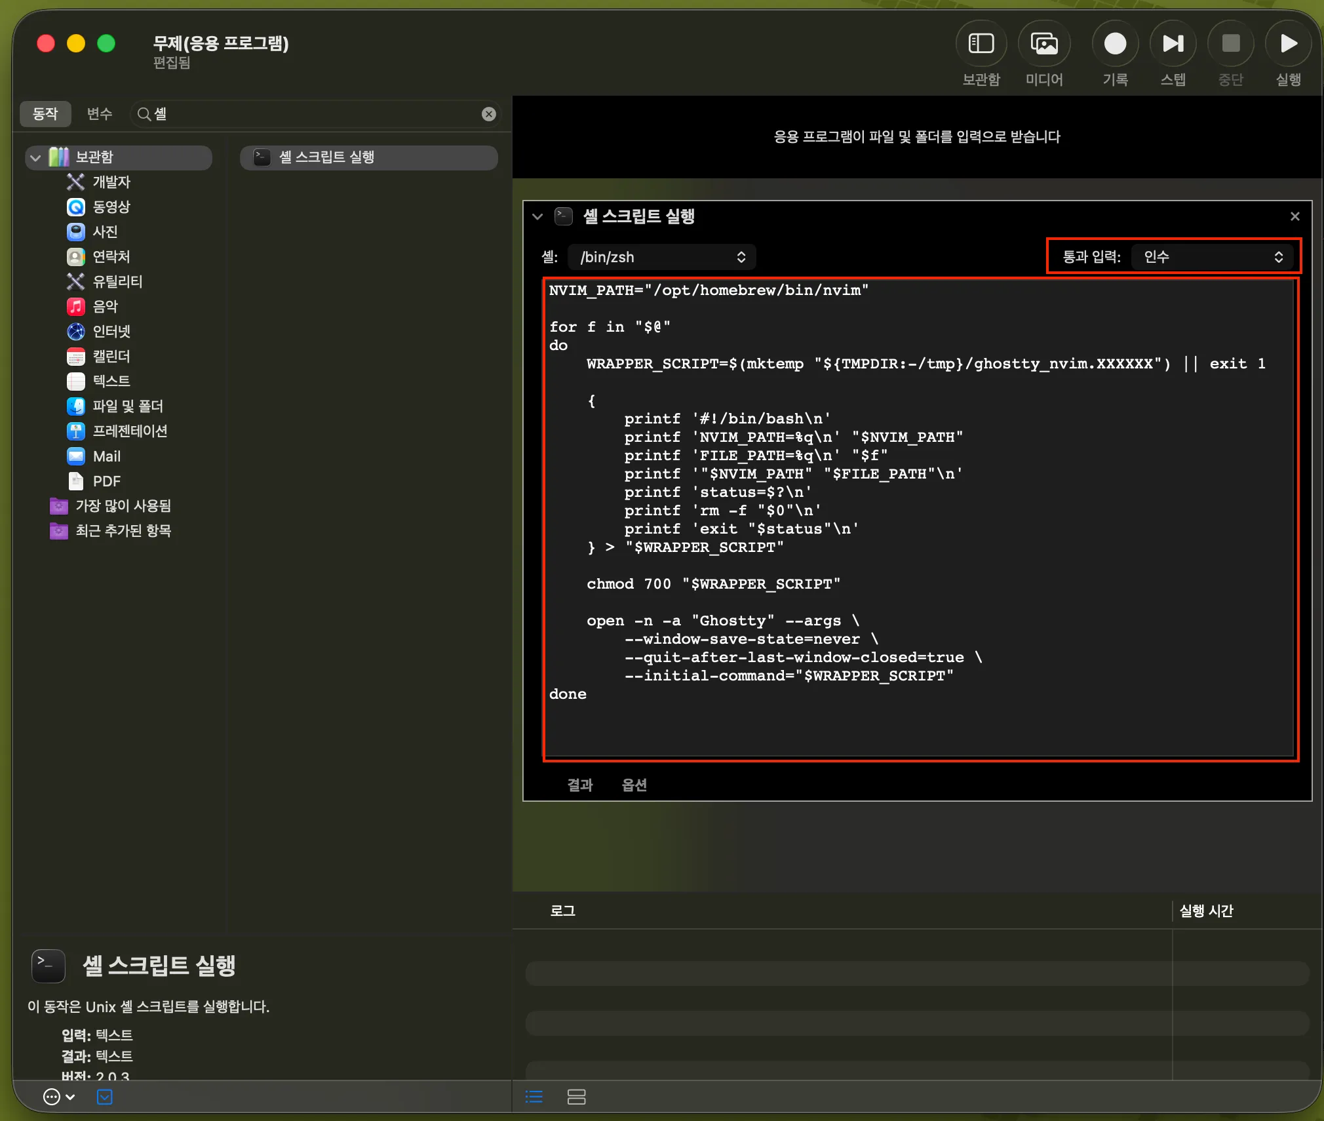The height and width of the screenshot is (1121, 1324).
Task: Click the 스텝 step button
Action: pos(1173,44)
